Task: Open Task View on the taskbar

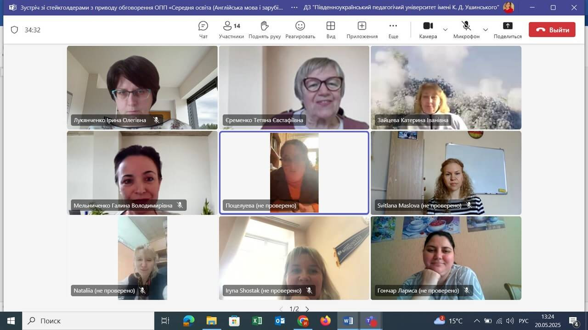Action: 165,321
